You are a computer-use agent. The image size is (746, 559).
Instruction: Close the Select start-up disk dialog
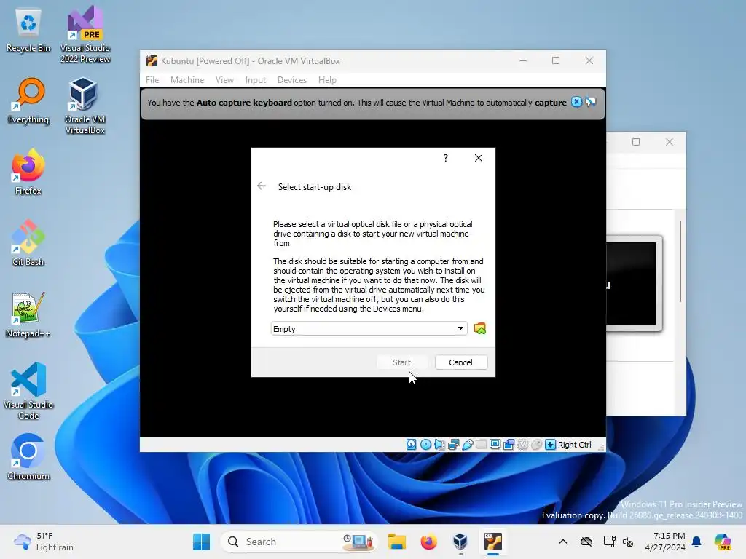[x=479, y=158]
